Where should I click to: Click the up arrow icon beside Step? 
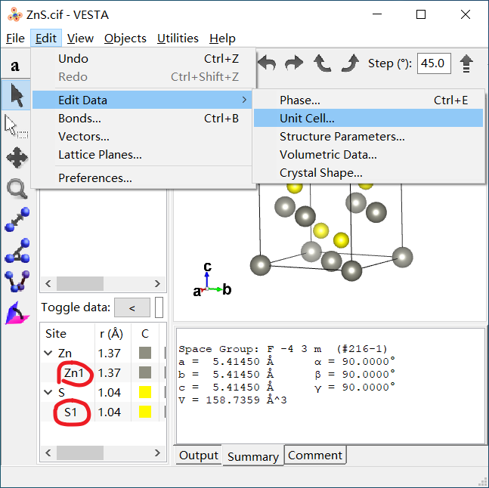tap(466, 63)
